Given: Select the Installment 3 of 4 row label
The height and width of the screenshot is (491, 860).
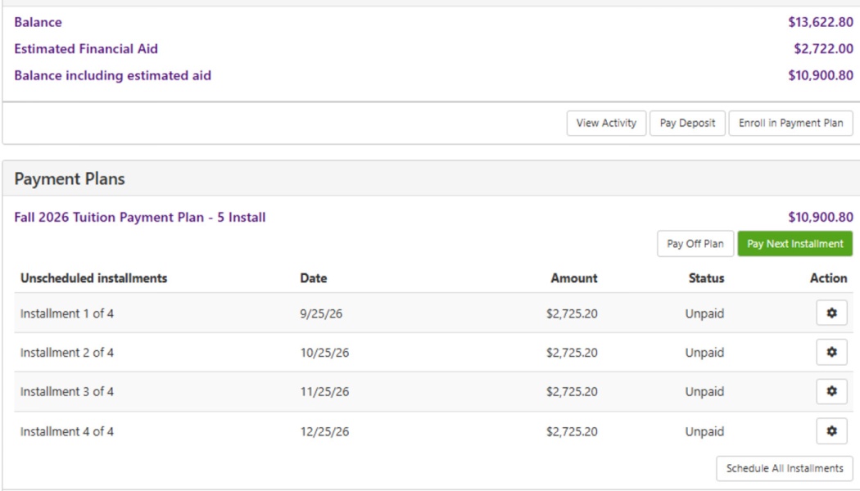Looking at the screenshot, I should click(67, 392).
